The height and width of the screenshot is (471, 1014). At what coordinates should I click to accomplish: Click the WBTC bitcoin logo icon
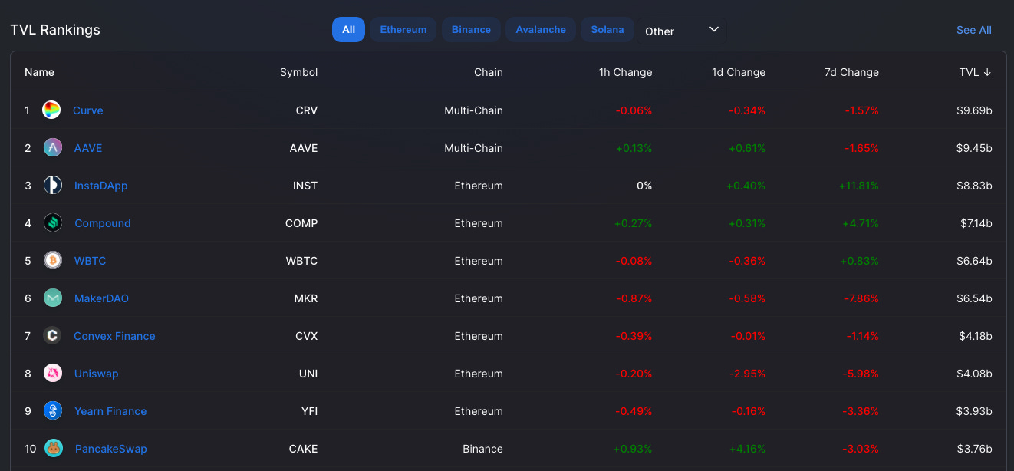click(x=52, y=261)
